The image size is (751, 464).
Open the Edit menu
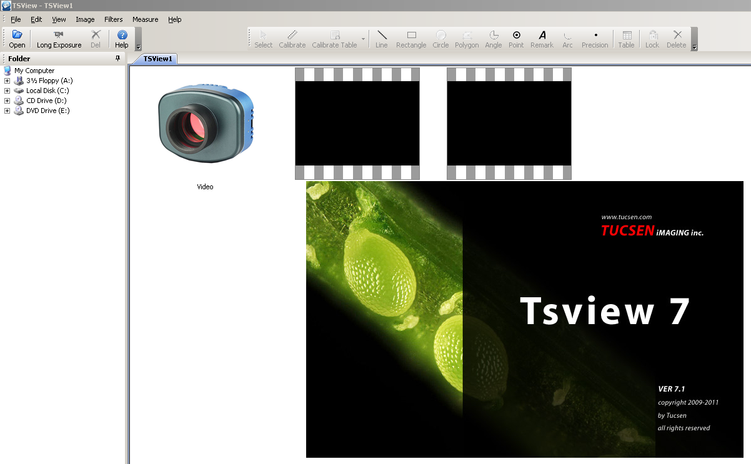[x=36, y=19]
